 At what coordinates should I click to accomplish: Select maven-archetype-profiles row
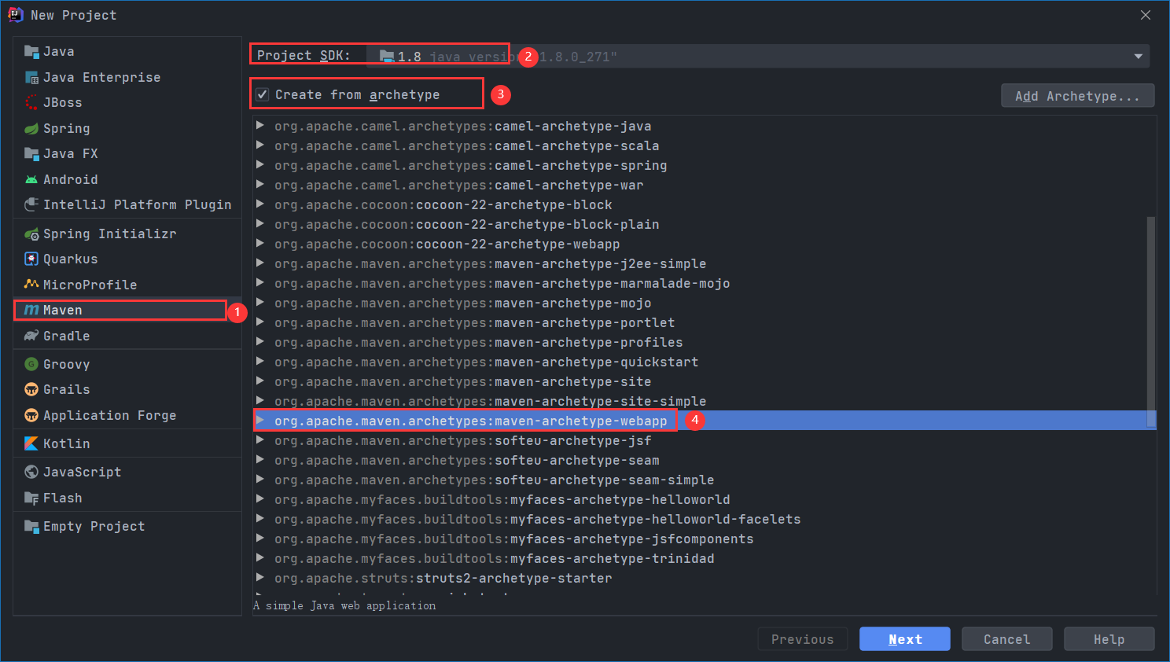tap(705, 342)
